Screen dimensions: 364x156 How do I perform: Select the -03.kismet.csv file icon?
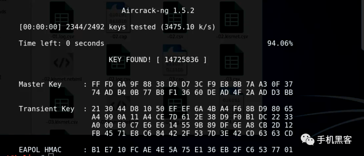click(62, 103)
